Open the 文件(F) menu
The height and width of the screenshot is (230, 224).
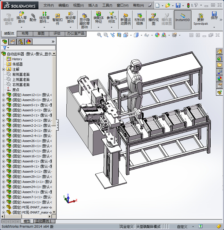coord(48,5)
